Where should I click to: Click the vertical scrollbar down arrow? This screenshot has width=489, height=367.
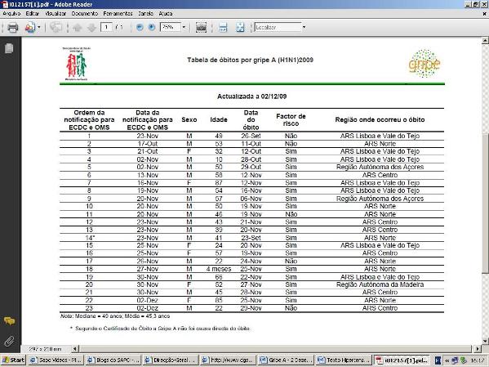(485, 341)
